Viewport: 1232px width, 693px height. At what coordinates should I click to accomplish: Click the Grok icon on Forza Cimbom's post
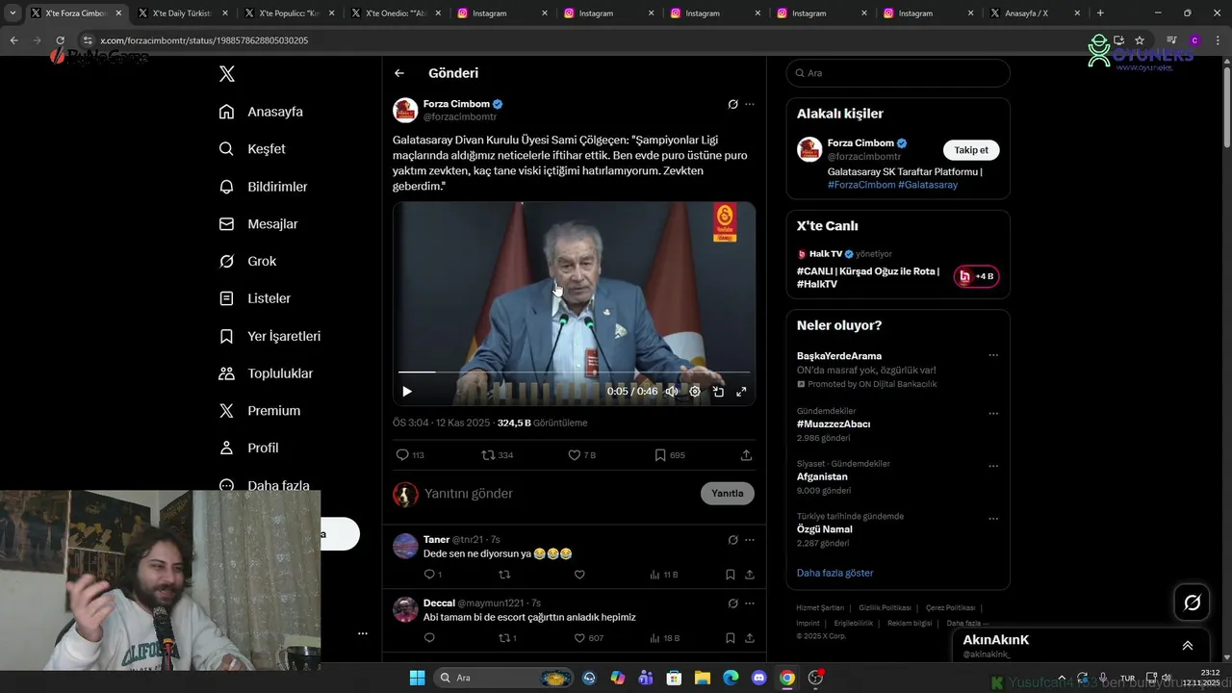tap(732, 104)
